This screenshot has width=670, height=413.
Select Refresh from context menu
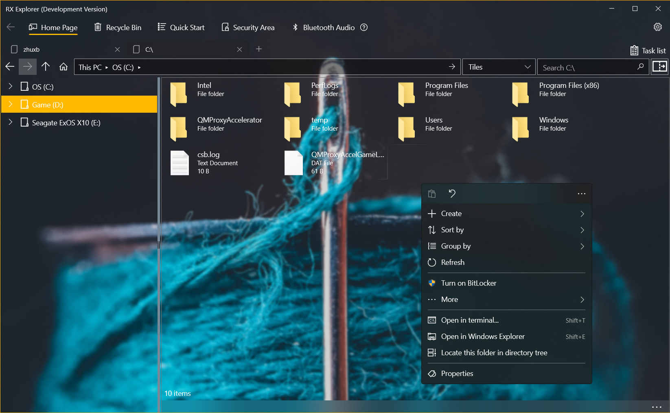(453, 262)
